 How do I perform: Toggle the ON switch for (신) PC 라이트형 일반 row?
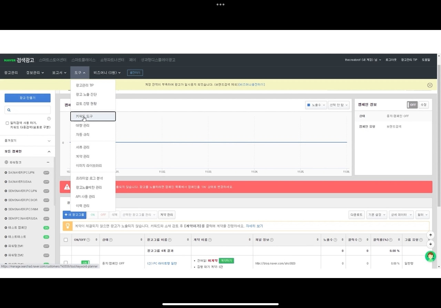tap(85, 263)
